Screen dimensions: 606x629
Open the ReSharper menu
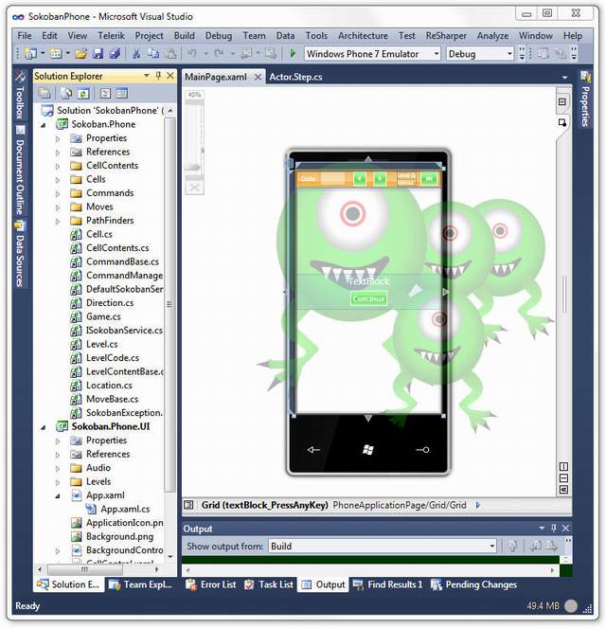446,36
